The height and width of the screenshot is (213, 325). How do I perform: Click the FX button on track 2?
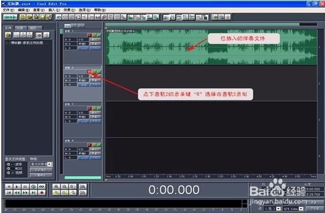pos(95,85)
